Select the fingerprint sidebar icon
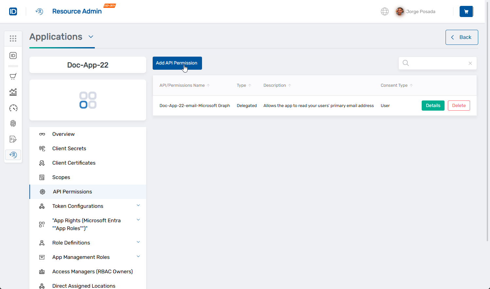 [13, 123]
